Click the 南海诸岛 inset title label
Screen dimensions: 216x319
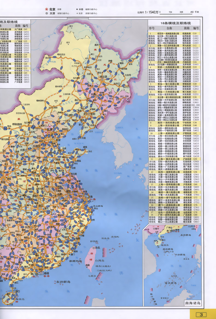coord(191,303)
